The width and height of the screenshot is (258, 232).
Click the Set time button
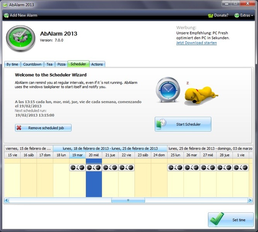tap(231, 220)
